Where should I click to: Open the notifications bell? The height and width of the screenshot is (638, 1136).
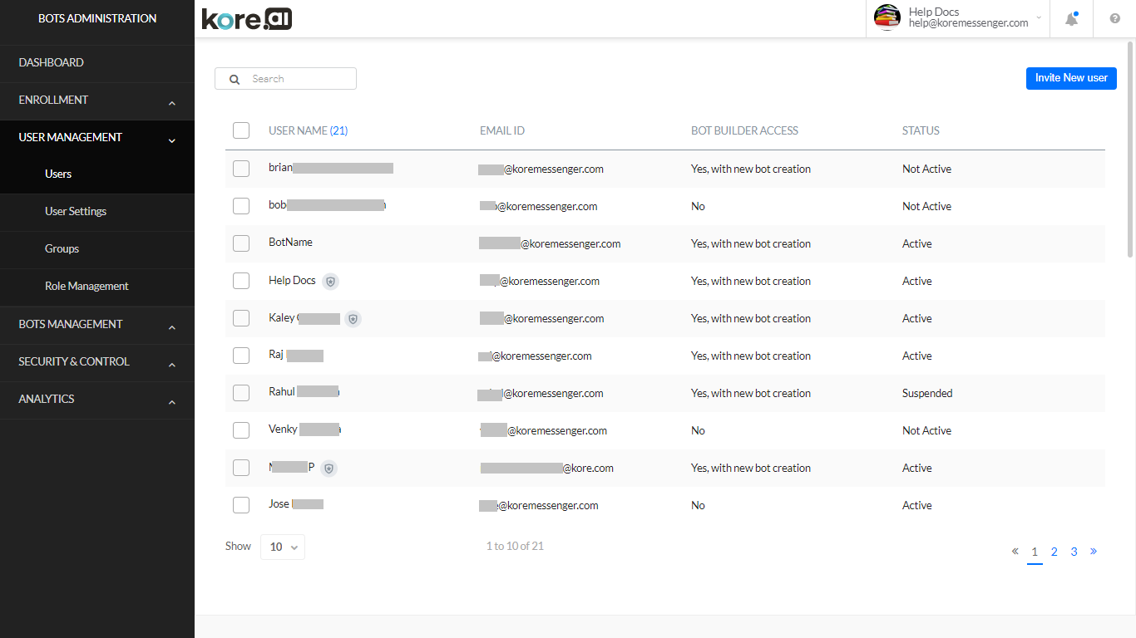point(1071,18)
